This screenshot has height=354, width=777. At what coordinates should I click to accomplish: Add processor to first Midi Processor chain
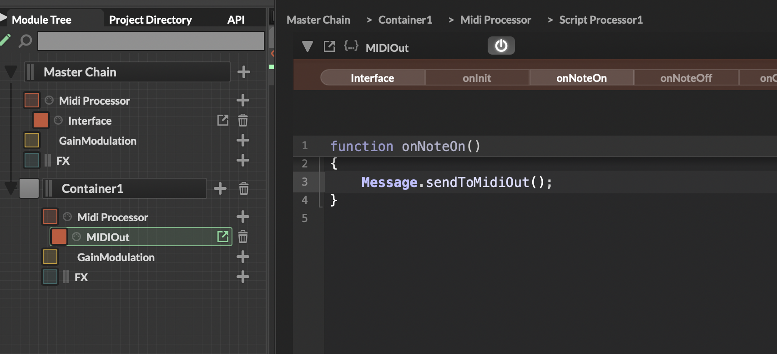point(243,100)
